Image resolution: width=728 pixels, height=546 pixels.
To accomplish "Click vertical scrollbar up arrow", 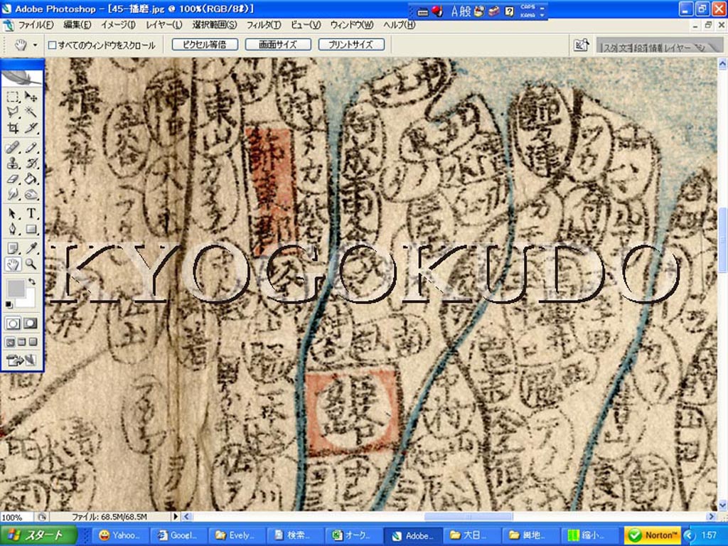I will click(x=722, y=63).
